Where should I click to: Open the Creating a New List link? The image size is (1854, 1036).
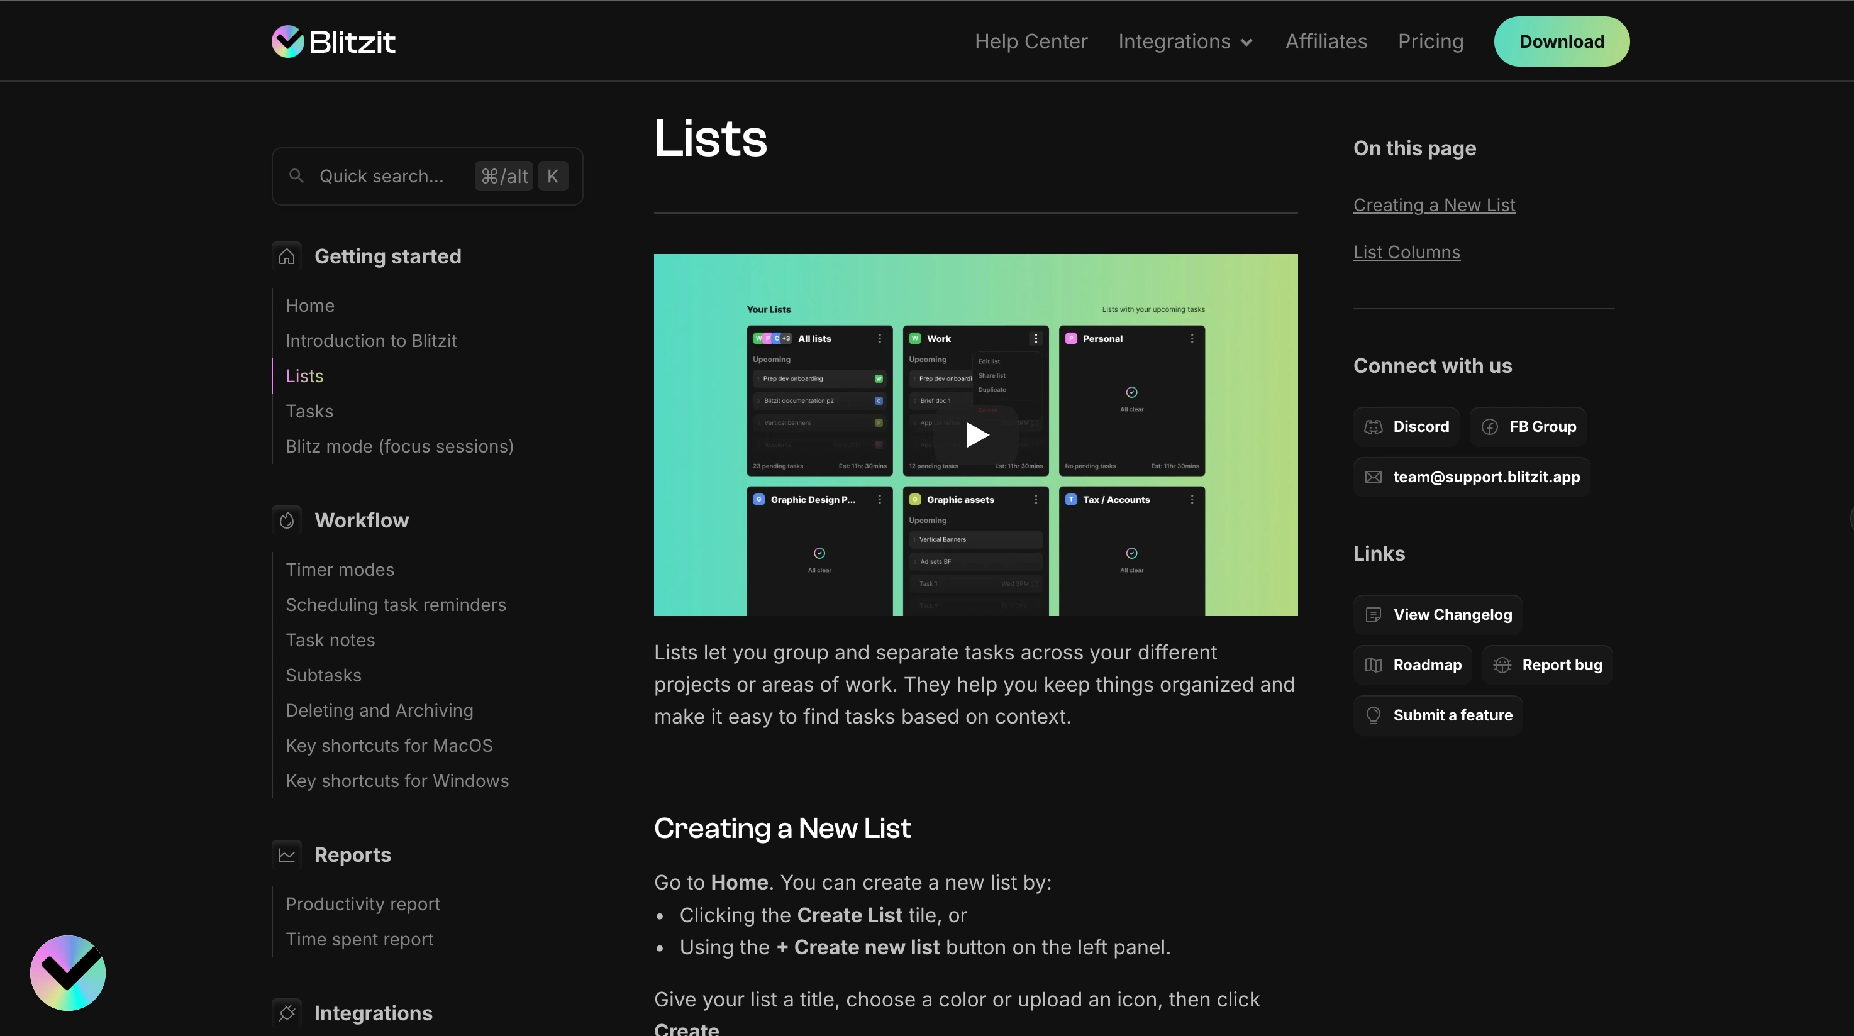click(1434, 204)
